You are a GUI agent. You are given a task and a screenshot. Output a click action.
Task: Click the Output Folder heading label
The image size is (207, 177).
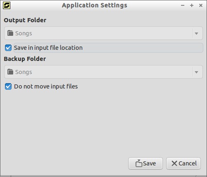[x=25, y=20]
